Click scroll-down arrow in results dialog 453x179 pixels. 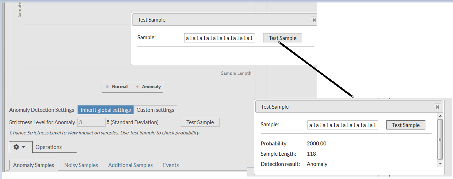(440, 164)
